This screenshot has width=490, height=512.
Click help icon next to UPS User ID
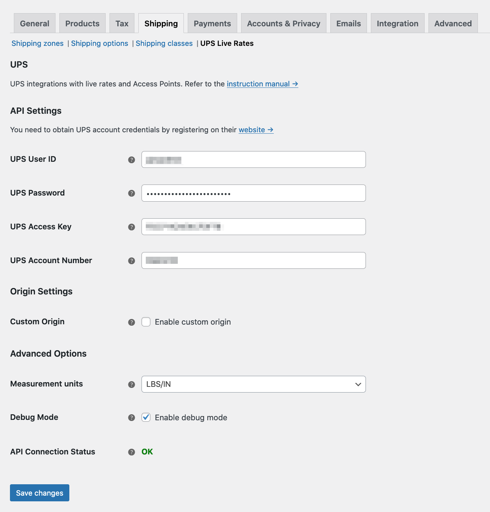[x=132, y=160]
